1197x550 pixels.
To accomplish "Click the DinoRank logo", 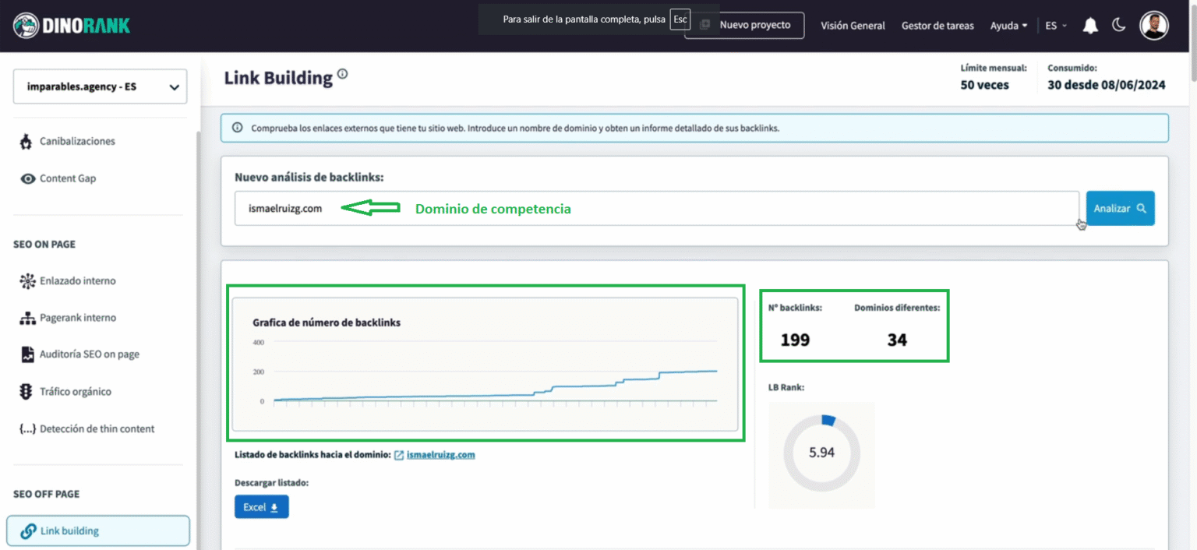I will click(x=72, y=26).
